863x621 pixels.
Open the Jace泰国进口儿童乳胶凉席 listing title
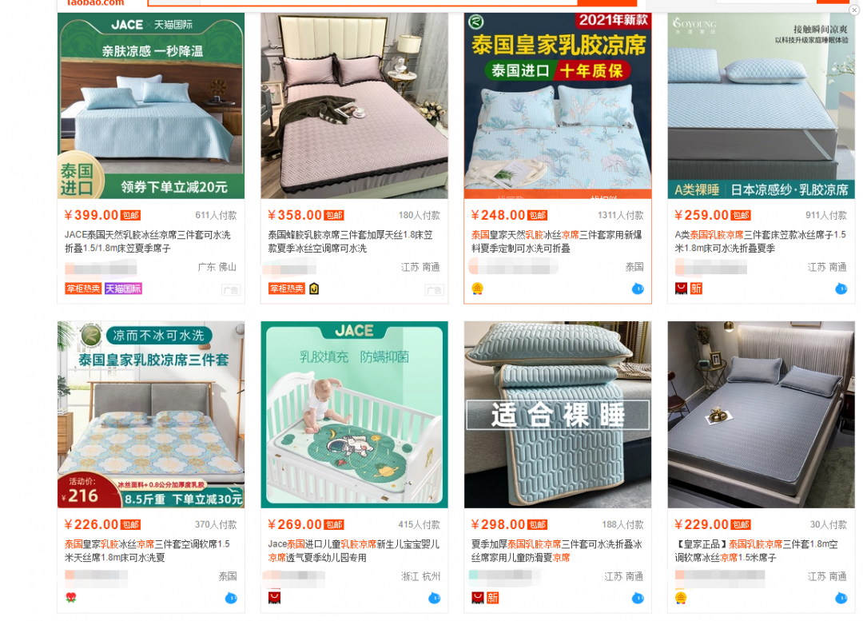click(x=353, y=551)
